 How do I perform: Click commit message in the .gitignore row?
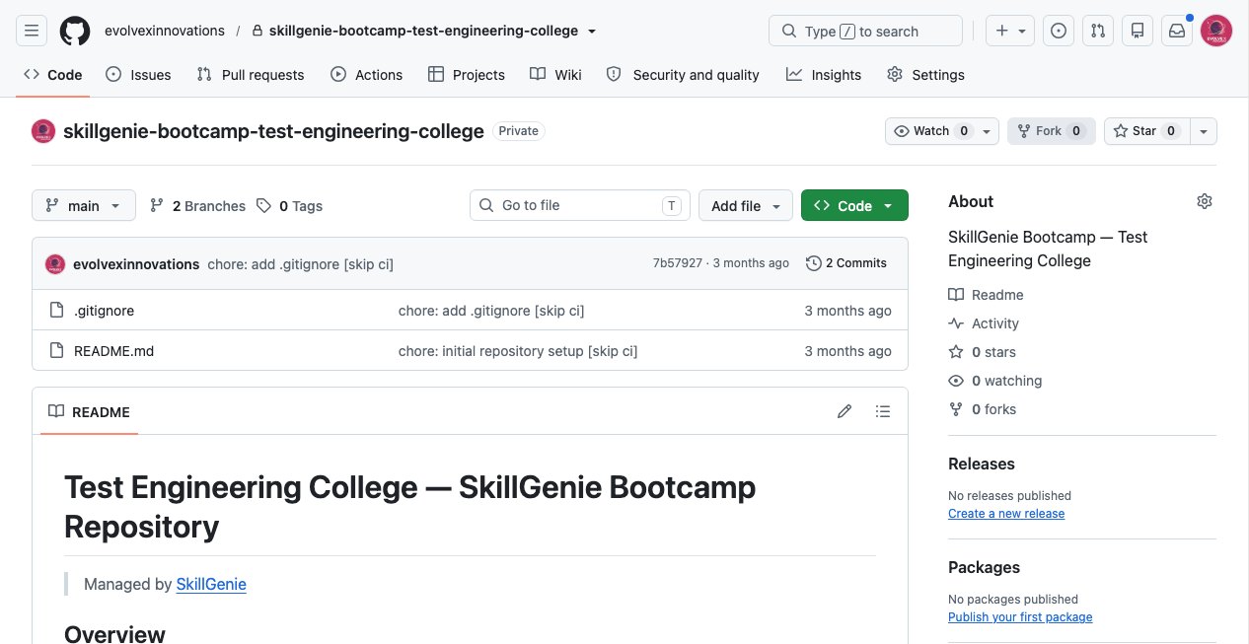click(x=491, y=311)
